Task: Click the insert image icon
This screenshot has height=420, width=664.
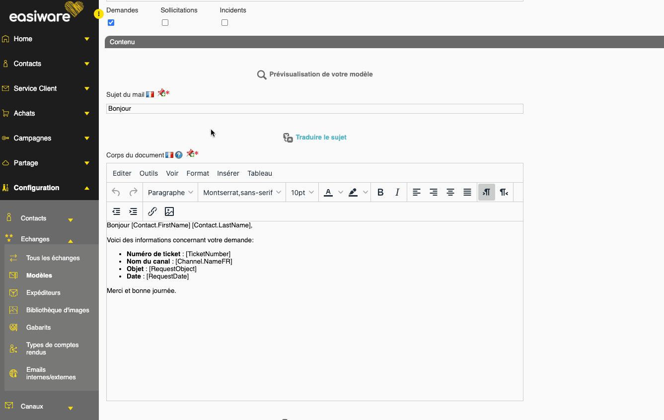Action: coord(169,211)
